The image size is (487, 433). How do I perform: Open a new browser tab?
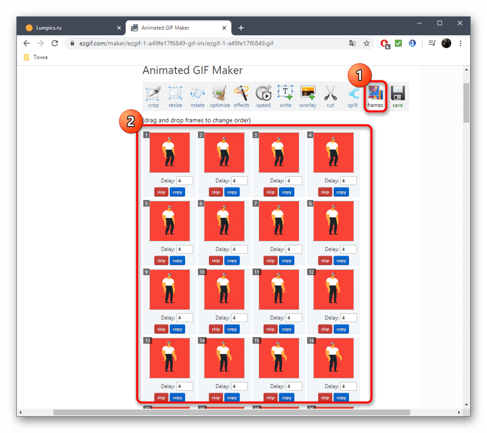pos(241,28)
